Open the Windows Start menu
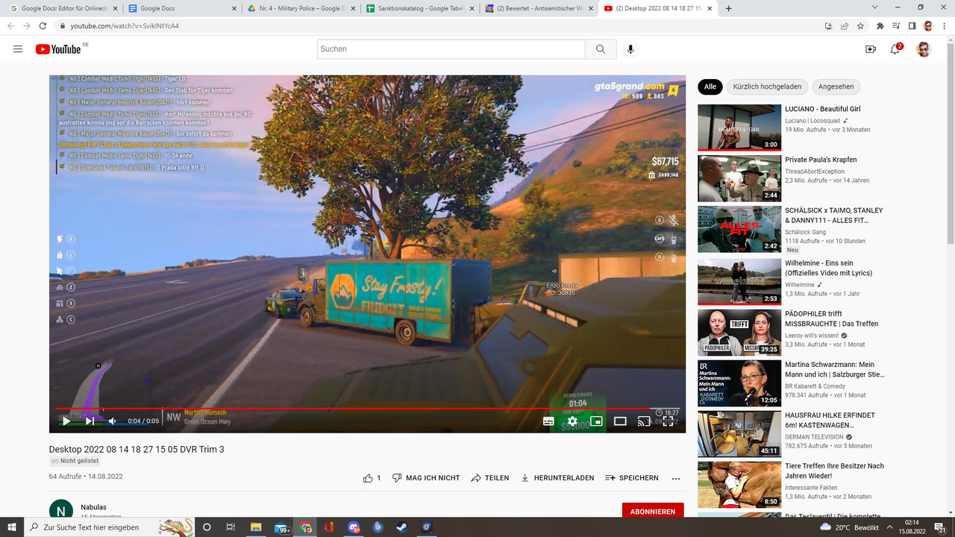This screenshot has height=537, width=955. pyautogui.click(x=12, y=527)
